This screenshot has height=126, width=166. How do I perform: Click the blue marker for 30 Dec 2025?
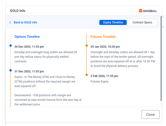point(10,46)
